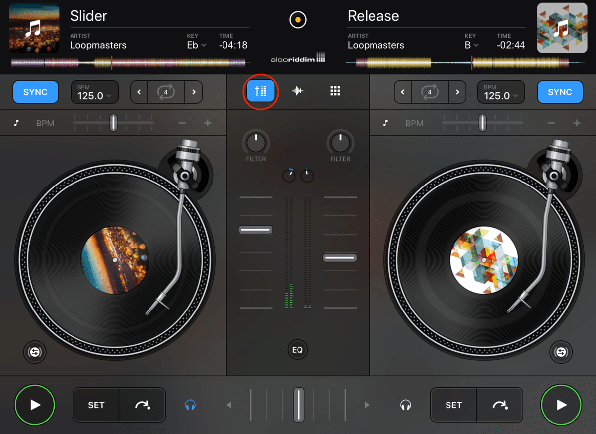Open left deck tools button below turntable
Screen dimensions: 596x434
coord(35,352)
